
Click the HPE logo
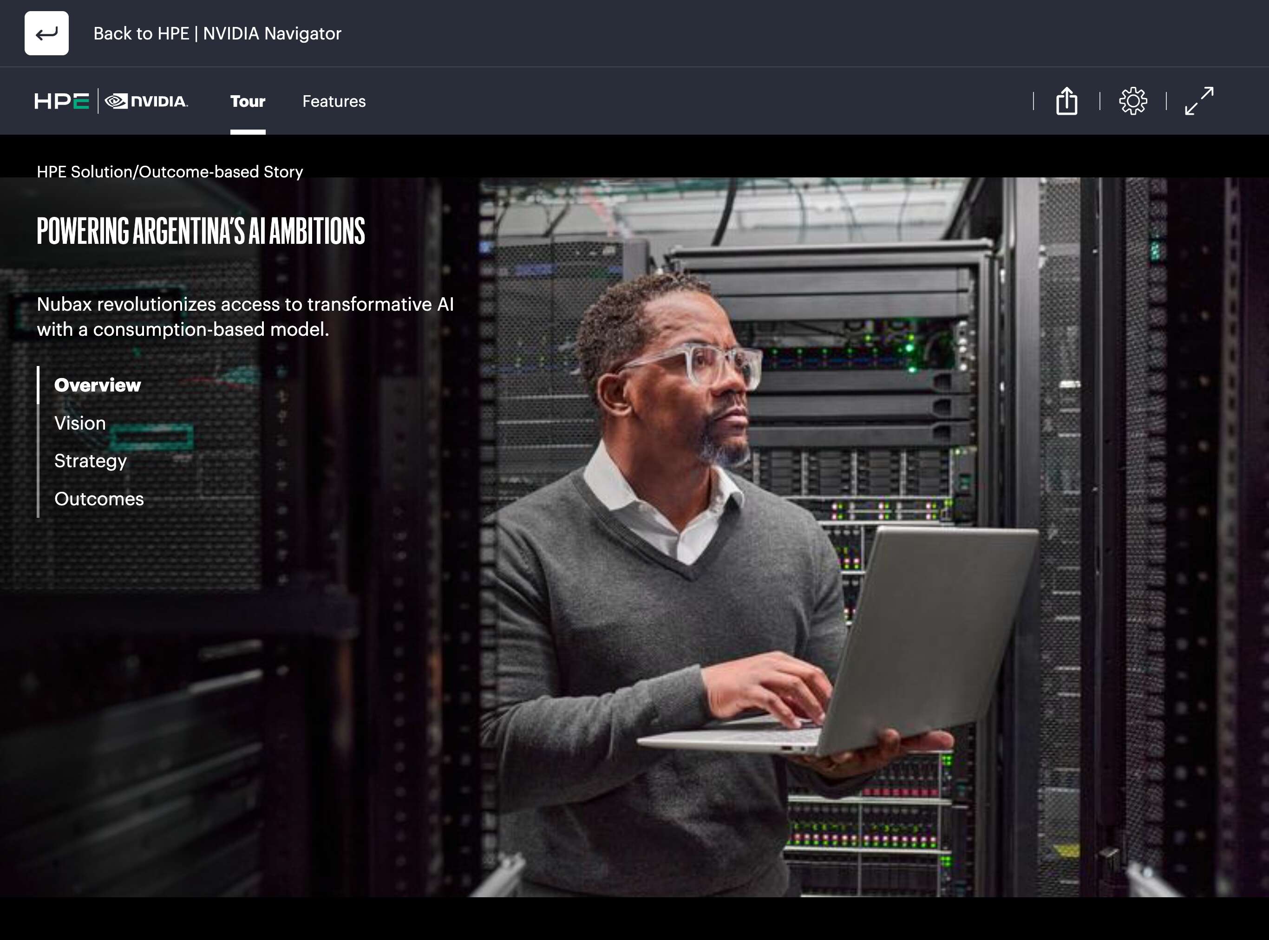point(61,101)
